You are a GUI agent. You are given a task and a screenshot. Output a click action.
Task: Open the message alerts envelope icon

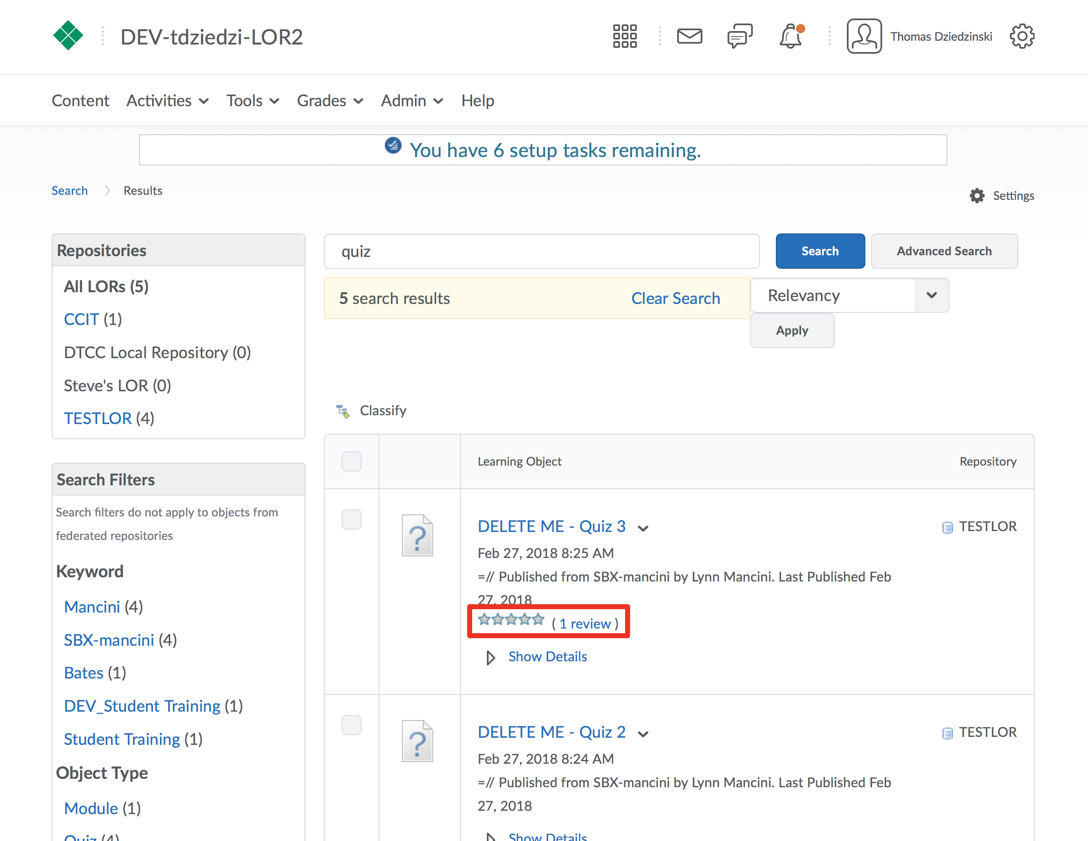coord(689,37)
